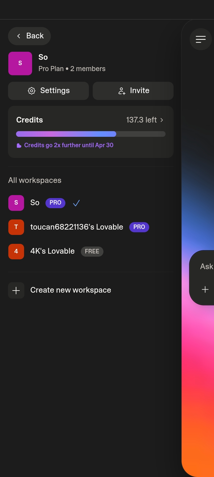Viewport: 214px width, 477px height.
Task: Open the Credits go 2x further notice
Action: pyautogui.click(x=65, y=145)
